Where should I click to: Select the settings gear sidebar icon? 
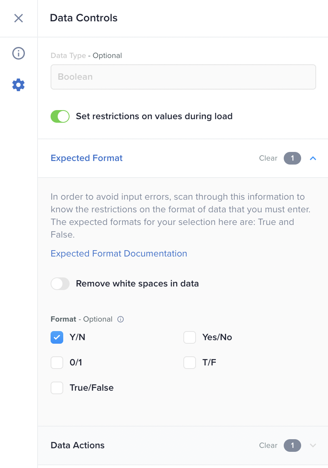point(19,84)
